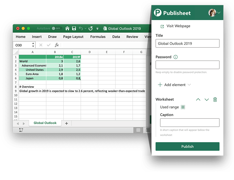The width and height of the screenshot is (234, 180).
Task: Open the Customize Quick Access Toolbar dropdown
Action: click(x=97, y=29)
